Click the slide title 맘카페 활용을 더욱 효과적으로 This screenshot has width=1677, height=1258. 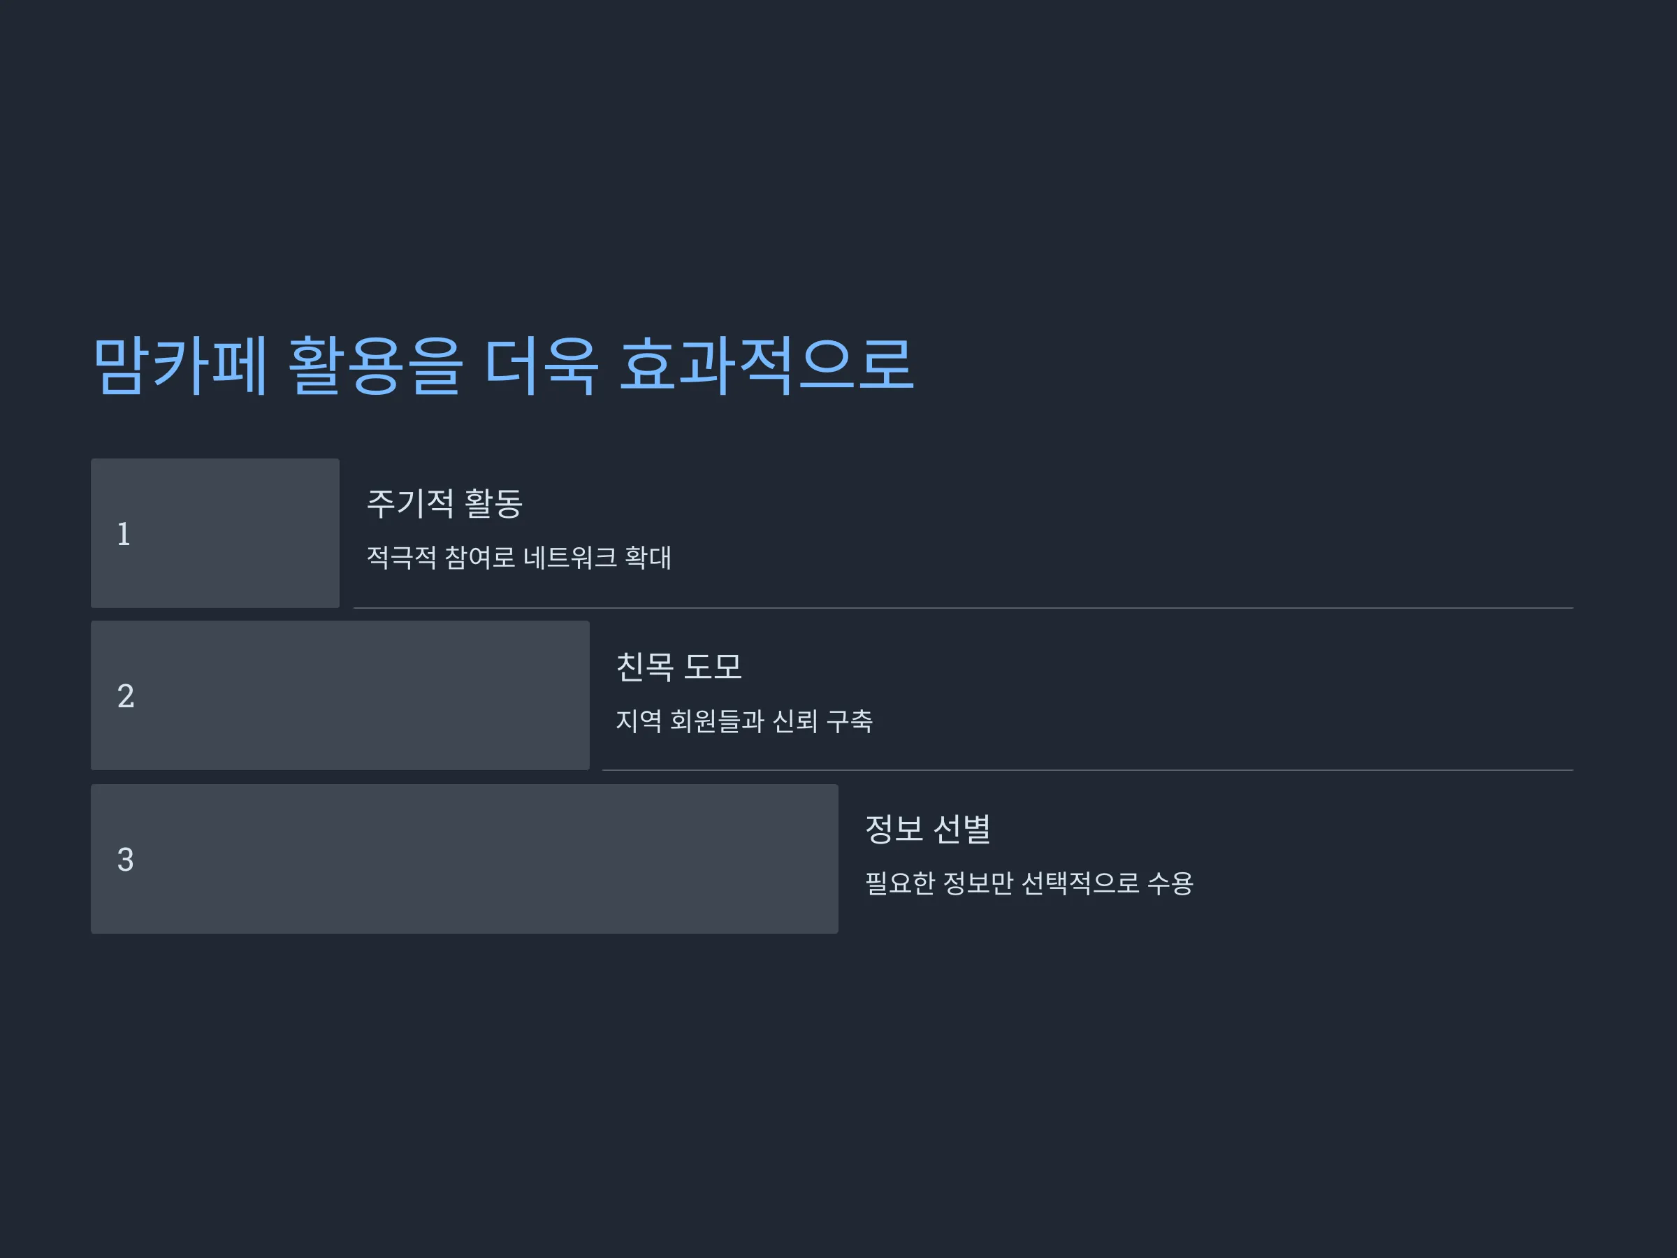click(x=503, y=366)
